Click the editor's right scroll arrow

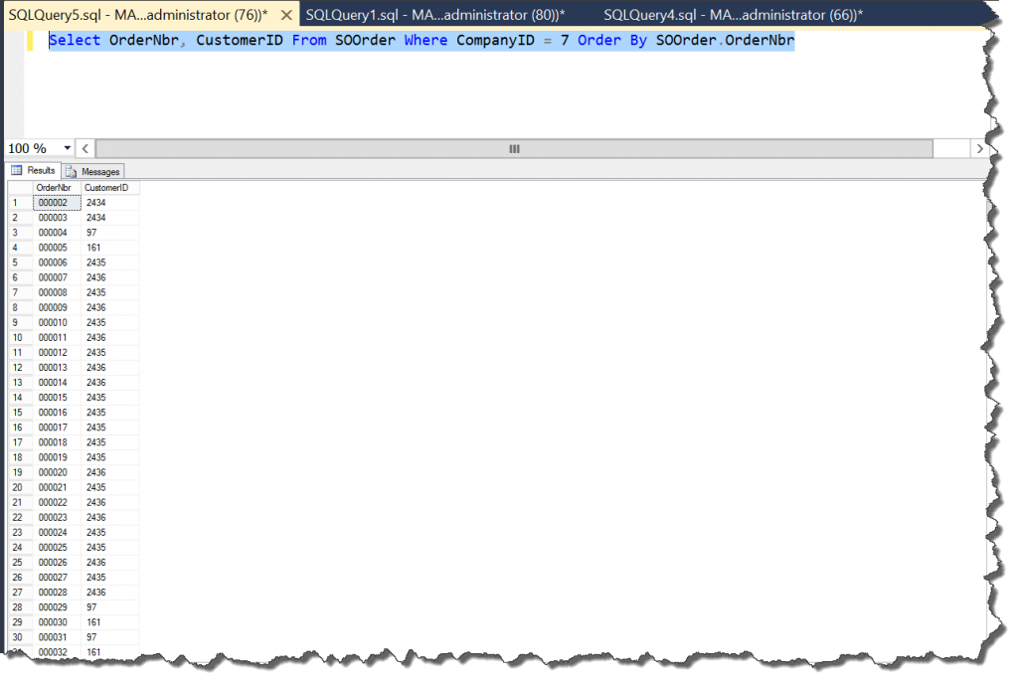[980, 147]
